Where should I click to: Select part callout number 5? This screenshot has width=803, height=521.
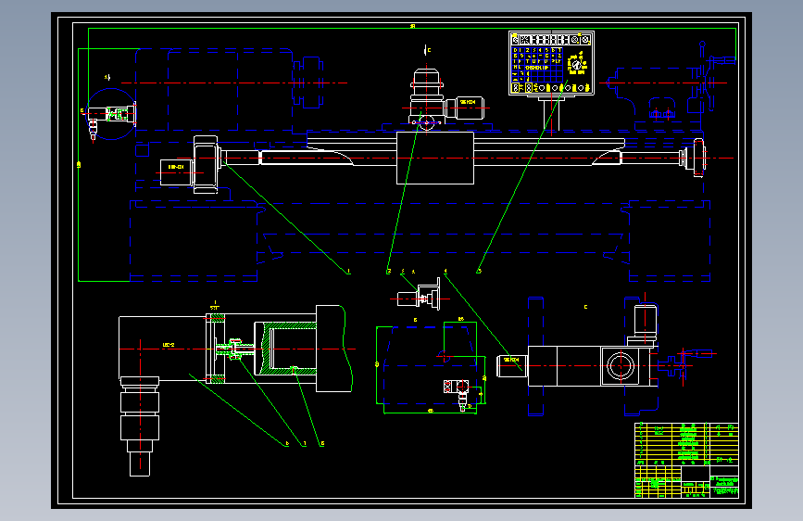coord(480,271)
